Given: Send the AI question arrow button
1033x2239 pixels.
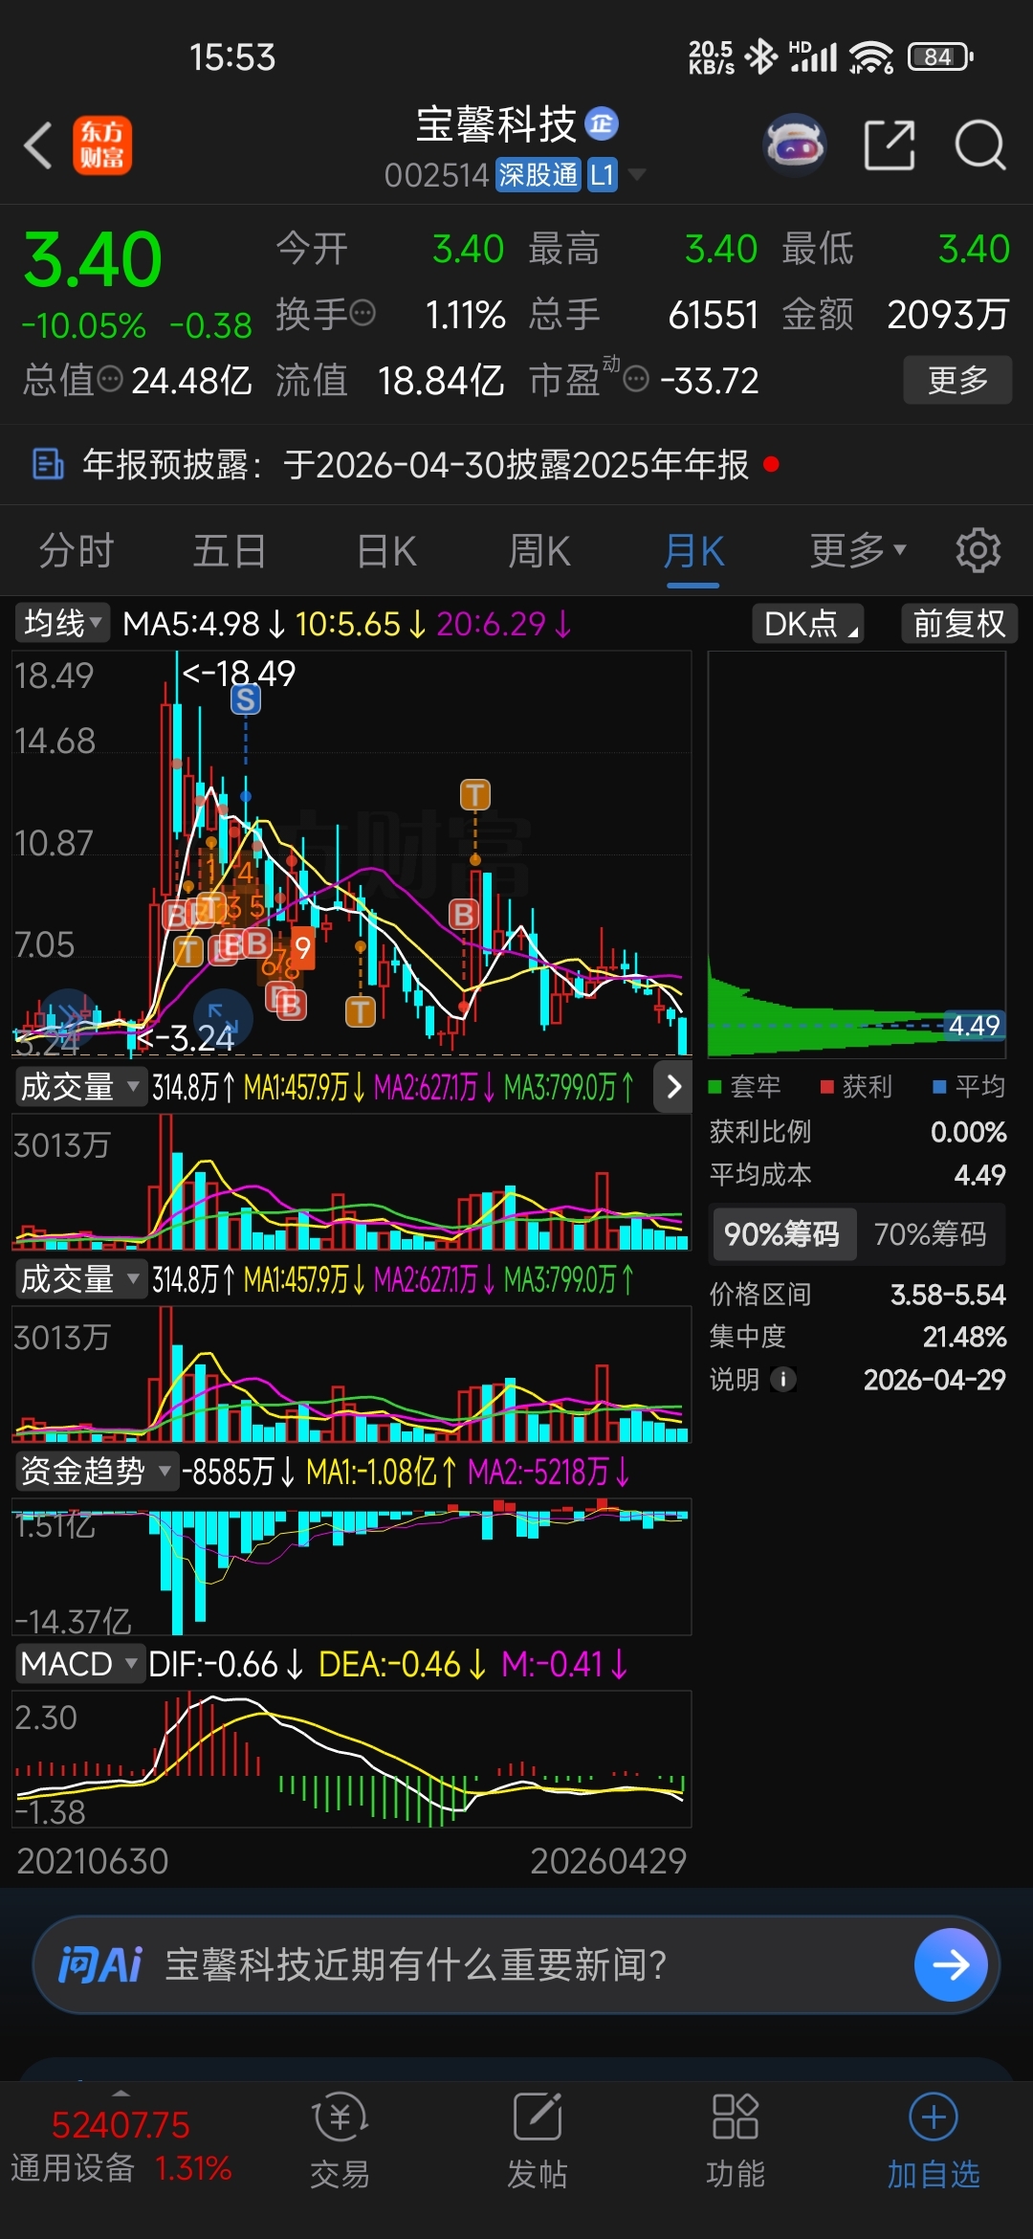Looking at the screenshot, I should 951,1964.
